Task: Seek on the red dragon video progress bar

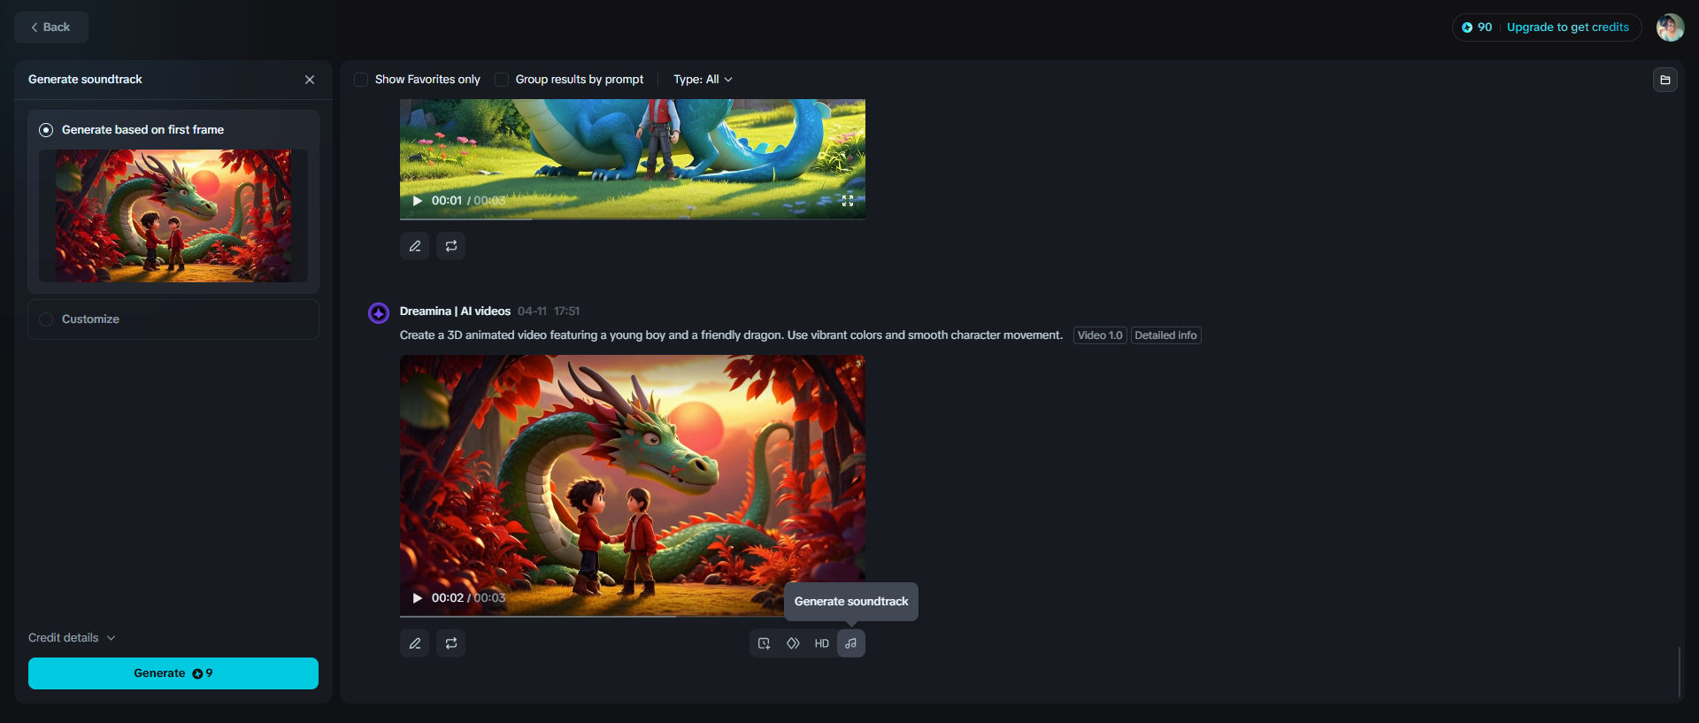Action: pyautogui.click(x=633, y=616)
